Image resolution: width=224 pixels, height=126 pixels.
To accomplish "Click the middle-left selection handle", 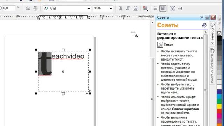I will coord(36,71).
